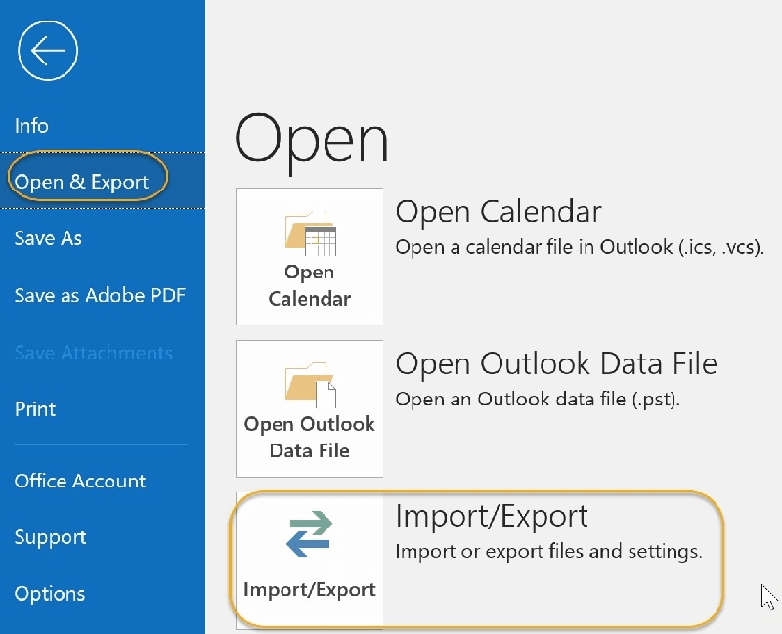782x634 pixels.
Task: Click 'Open an Outlook data file (.pst)' description
Action: pos(538,400)
